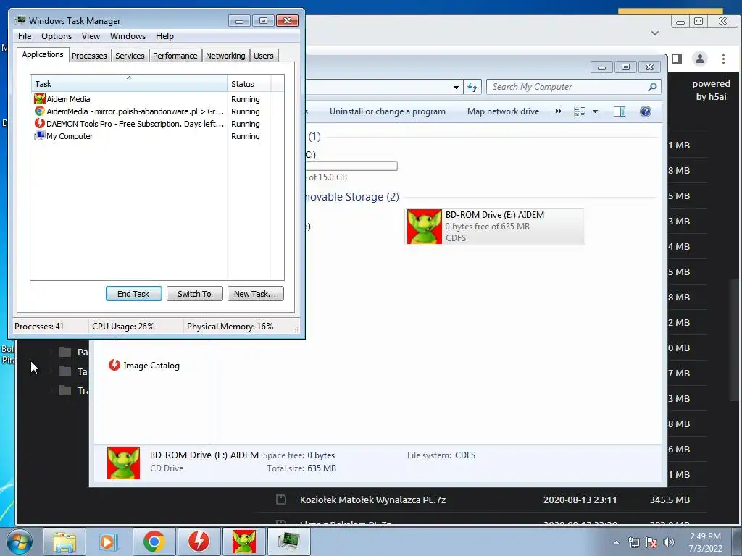Open Help menu in Task Manager

(x=164, y=36)
